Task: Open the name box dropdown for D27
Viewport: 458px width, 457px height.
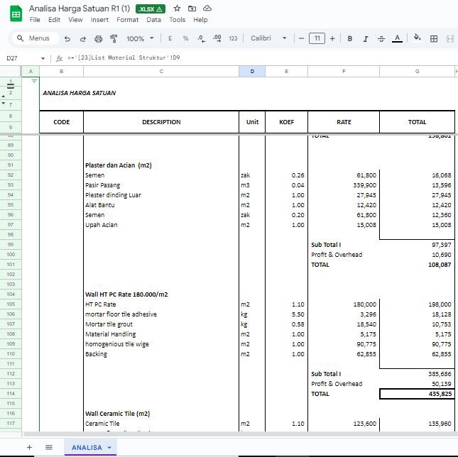Action: [43, 58]
